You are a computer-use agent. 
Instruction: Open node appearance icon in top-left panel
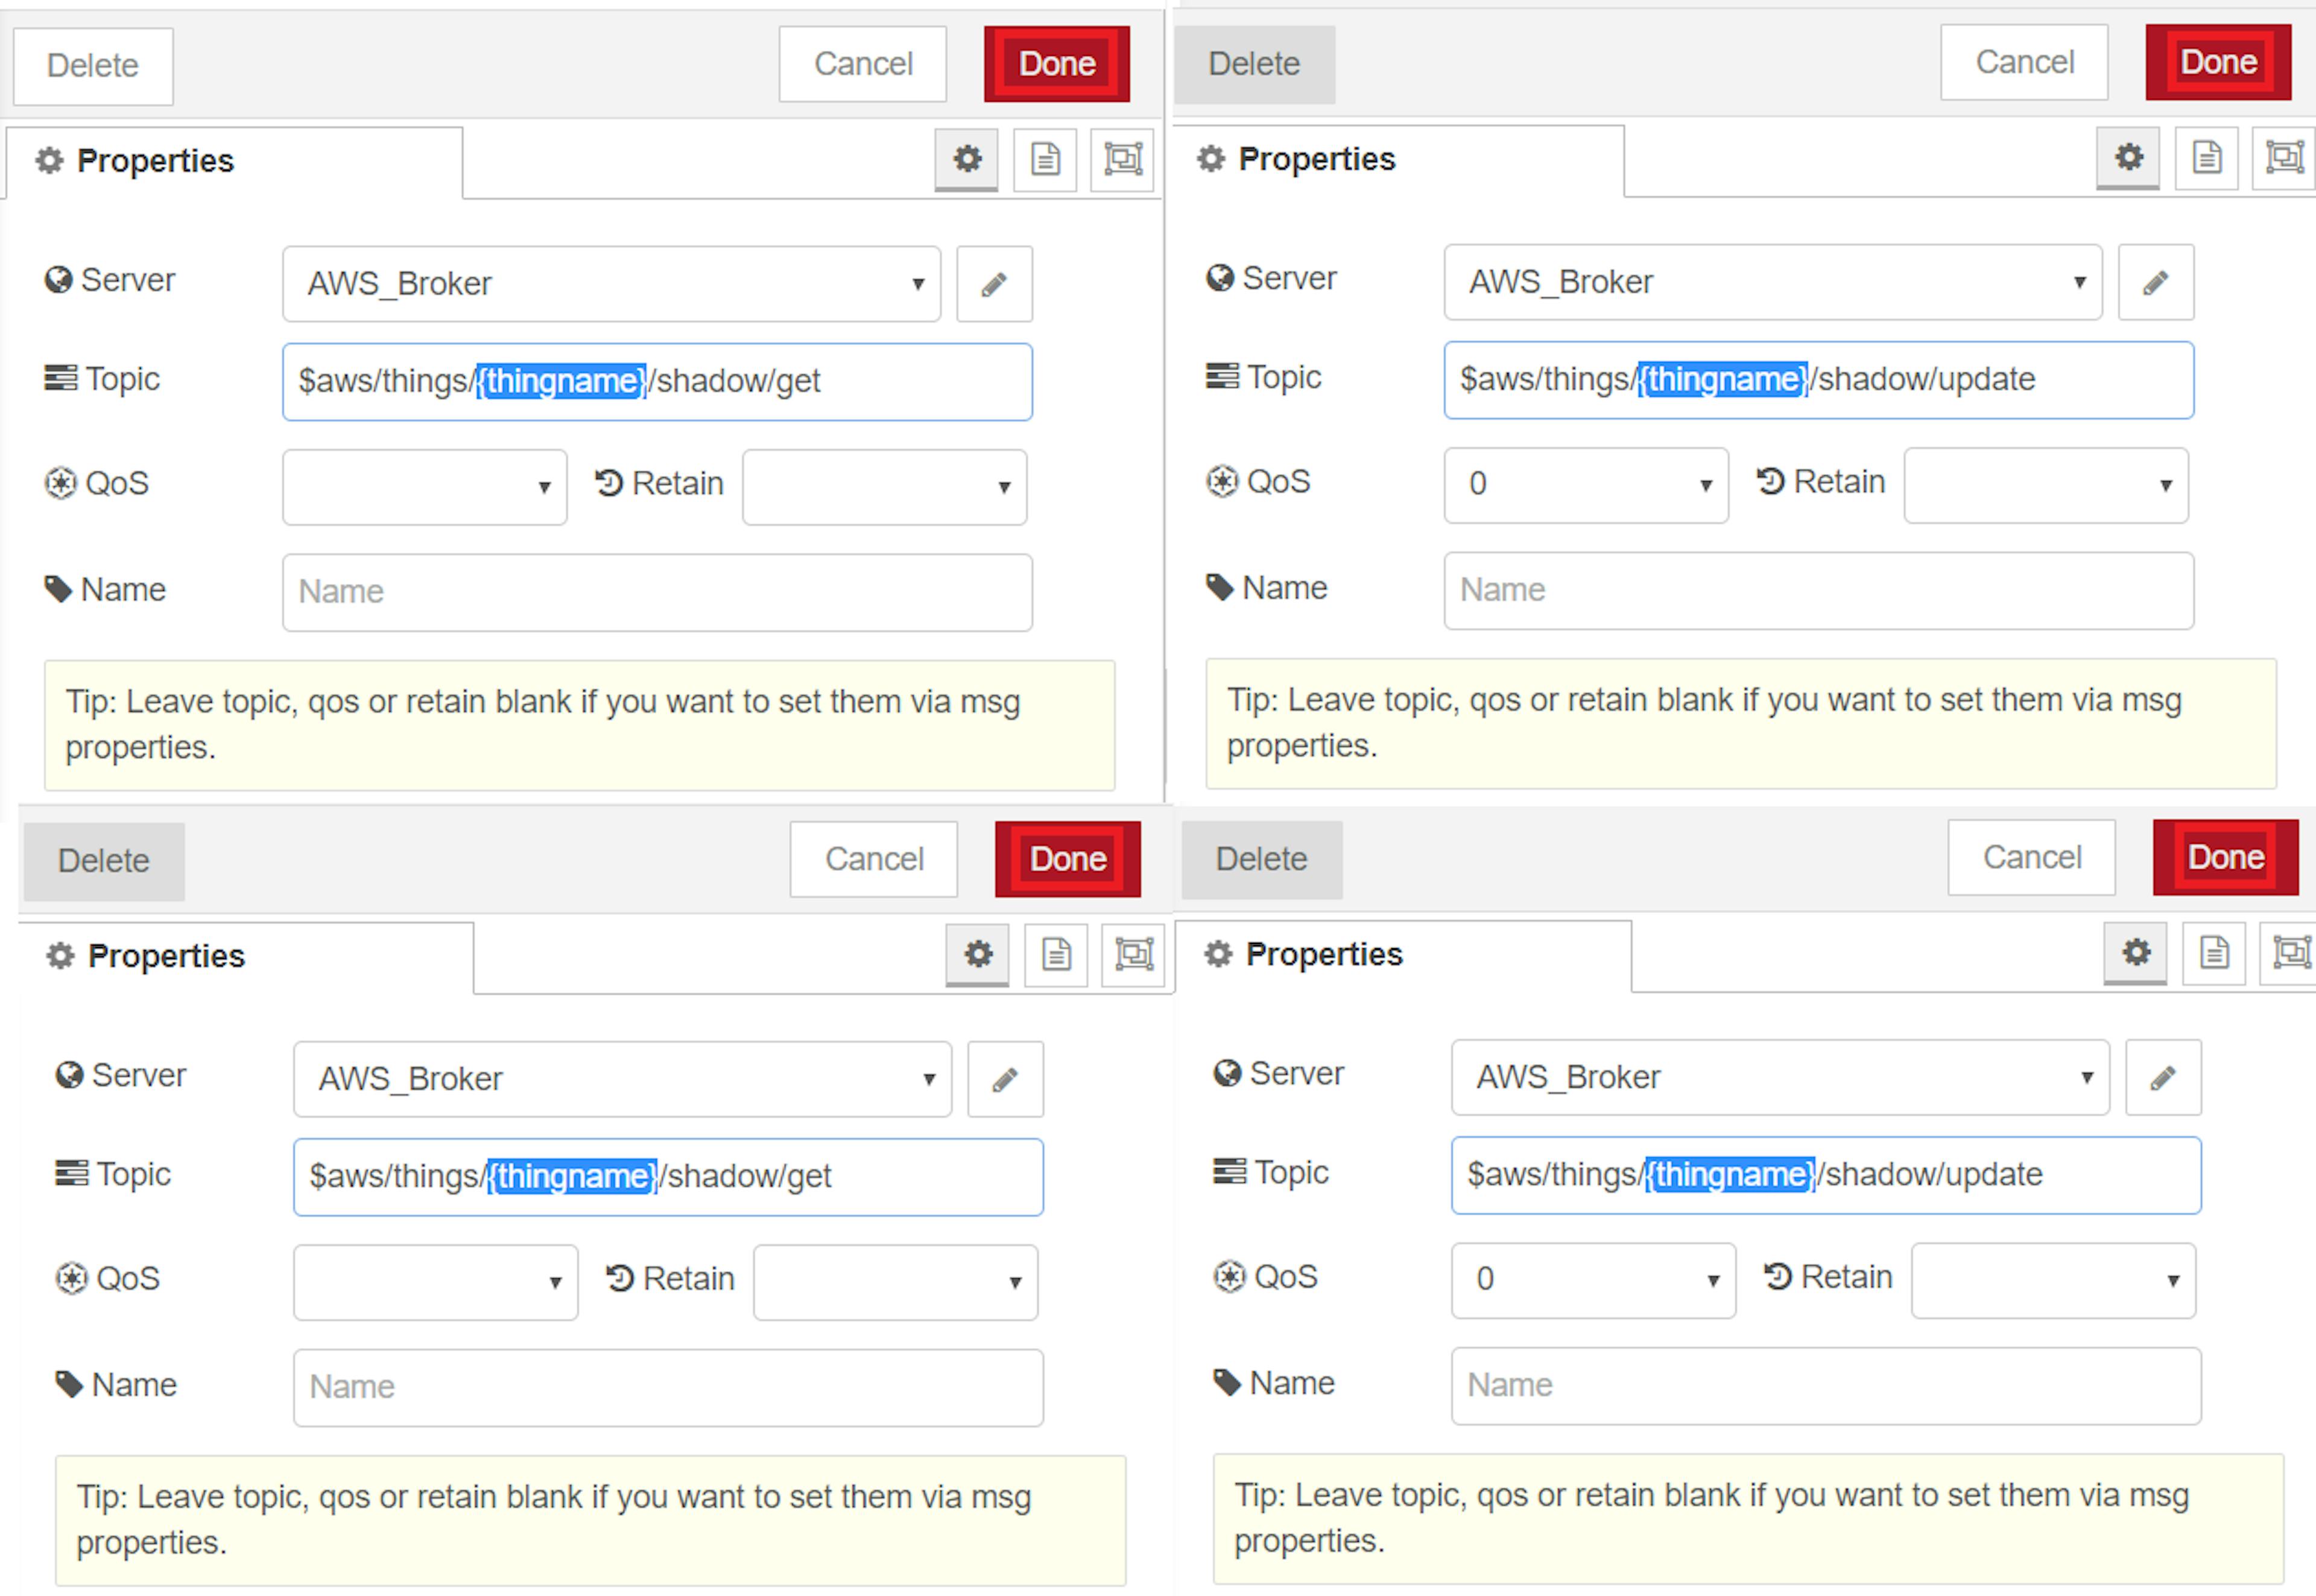tap(1123, 159)
